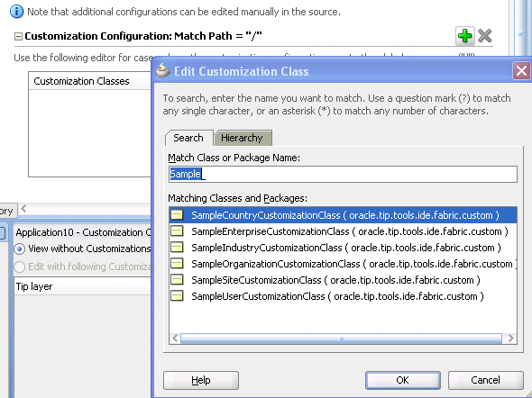The width and height of the screenshot is (532, 398).
Task: Confirm selection with the OK button
Action: tap(403, 380)
